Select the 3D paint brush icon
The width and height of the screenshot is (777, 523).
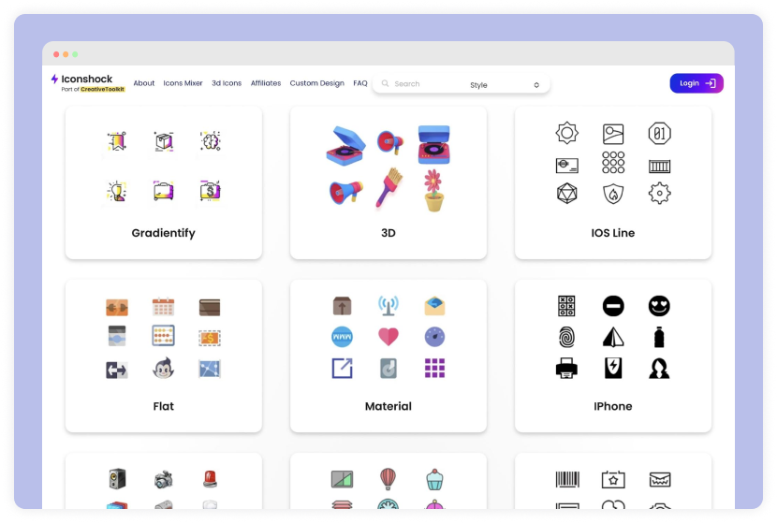(x=389, y=188)
